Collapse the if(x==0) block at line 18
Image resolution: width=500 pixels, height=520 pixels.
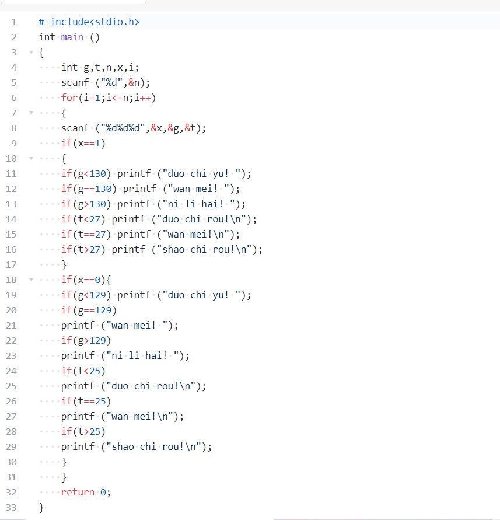click(31, 280)
